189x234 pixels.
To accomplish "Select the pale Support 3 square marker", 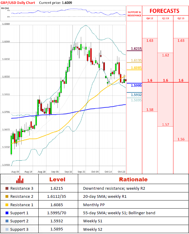I will tap(7, 230).
